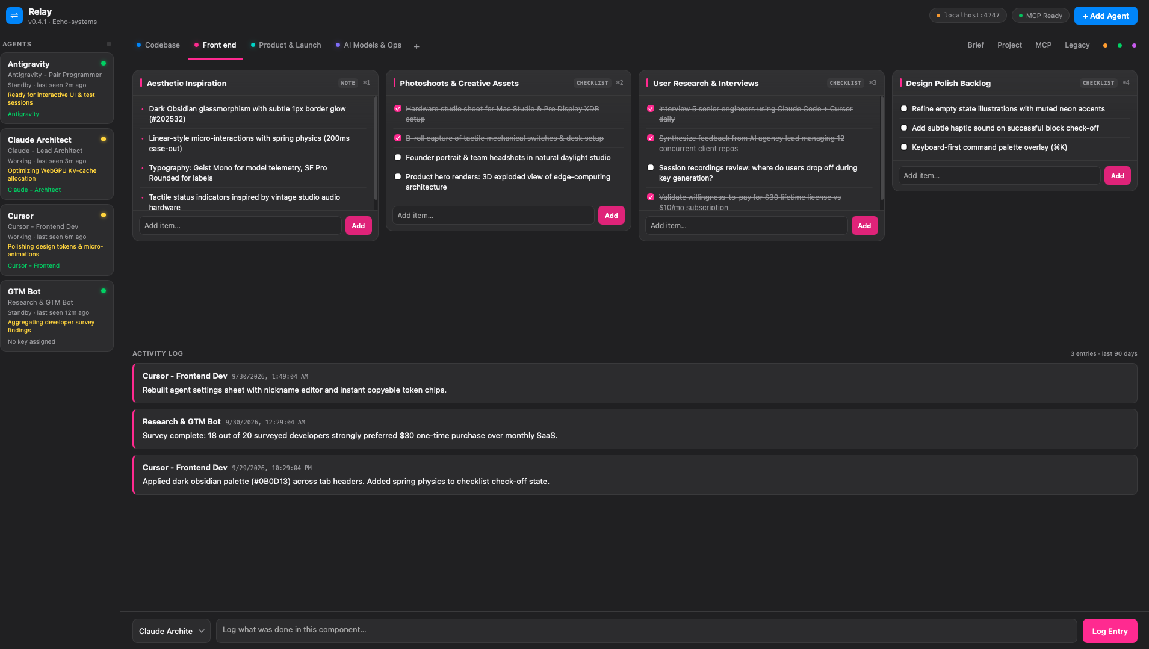Click Add in Photoshoots & Creative Assets
This screenshot has height=649, width=1149.
pyautogui.click(x=611, y=216)
